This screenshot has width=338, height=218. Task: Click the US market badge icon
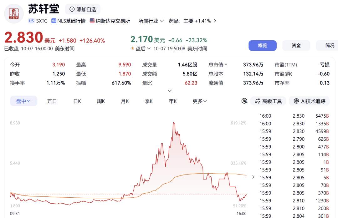31,21
